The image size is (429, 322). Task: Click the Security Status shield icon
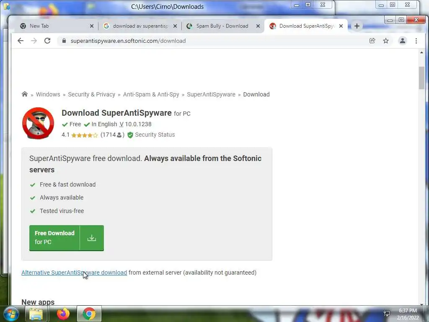pyautogui.click(x=130, y=135)
